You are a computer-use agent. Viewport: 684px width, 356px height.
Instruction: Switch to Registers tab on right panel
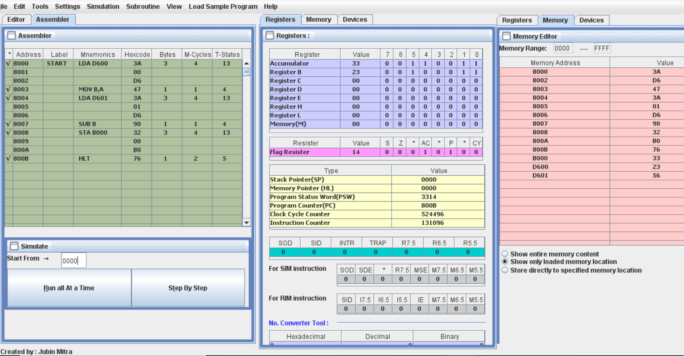pos(517,20)
